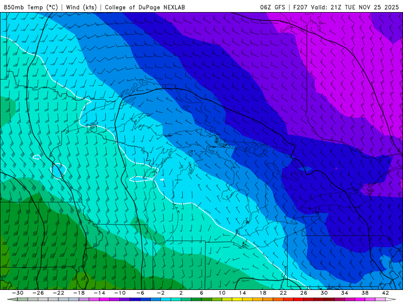
Task: Select the positive 10 value on the scale
Action: click(222, 293)
